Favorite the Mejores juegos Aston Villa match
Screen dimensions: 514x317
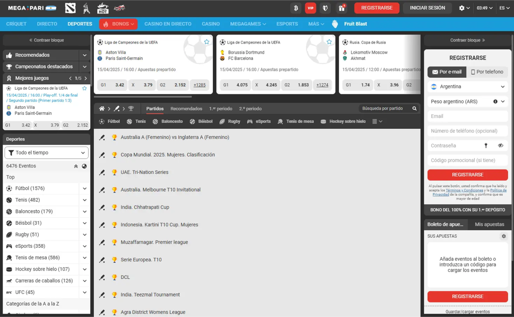[84, 88]
